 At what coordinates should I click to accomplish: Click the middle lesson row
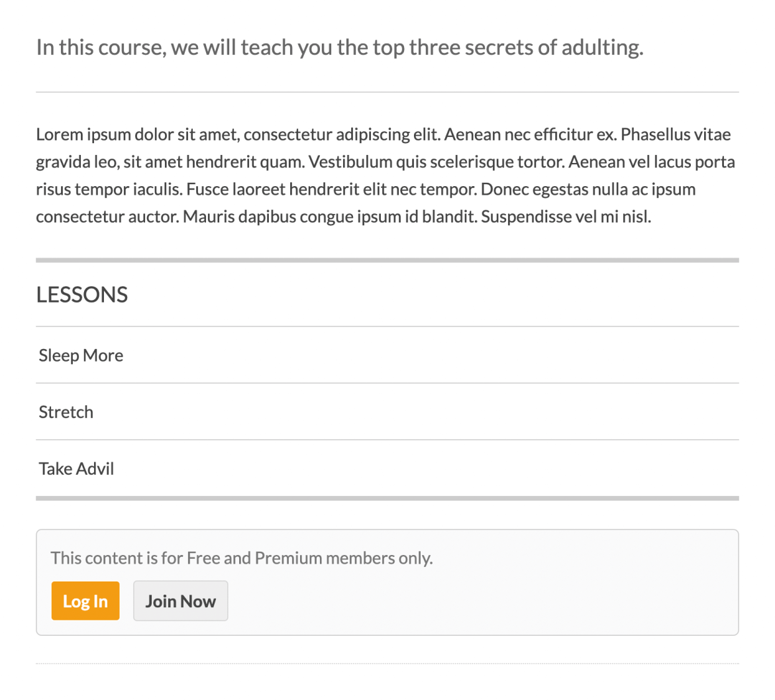(66, 412)
